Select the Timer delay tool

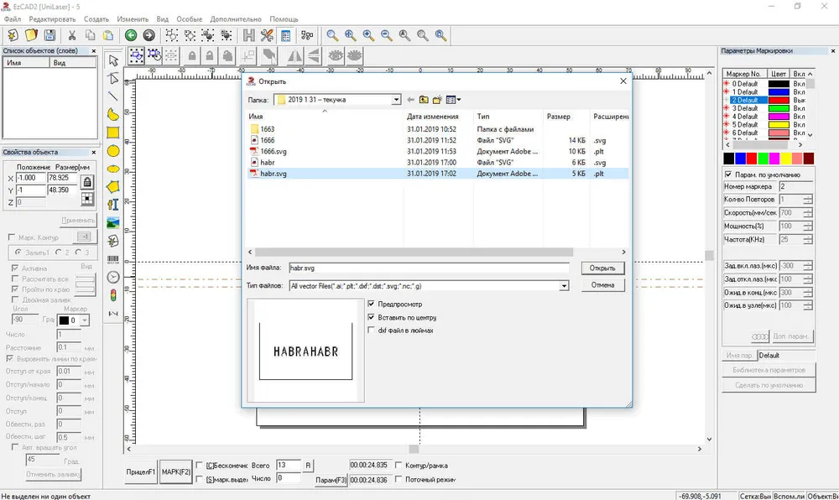113,277
